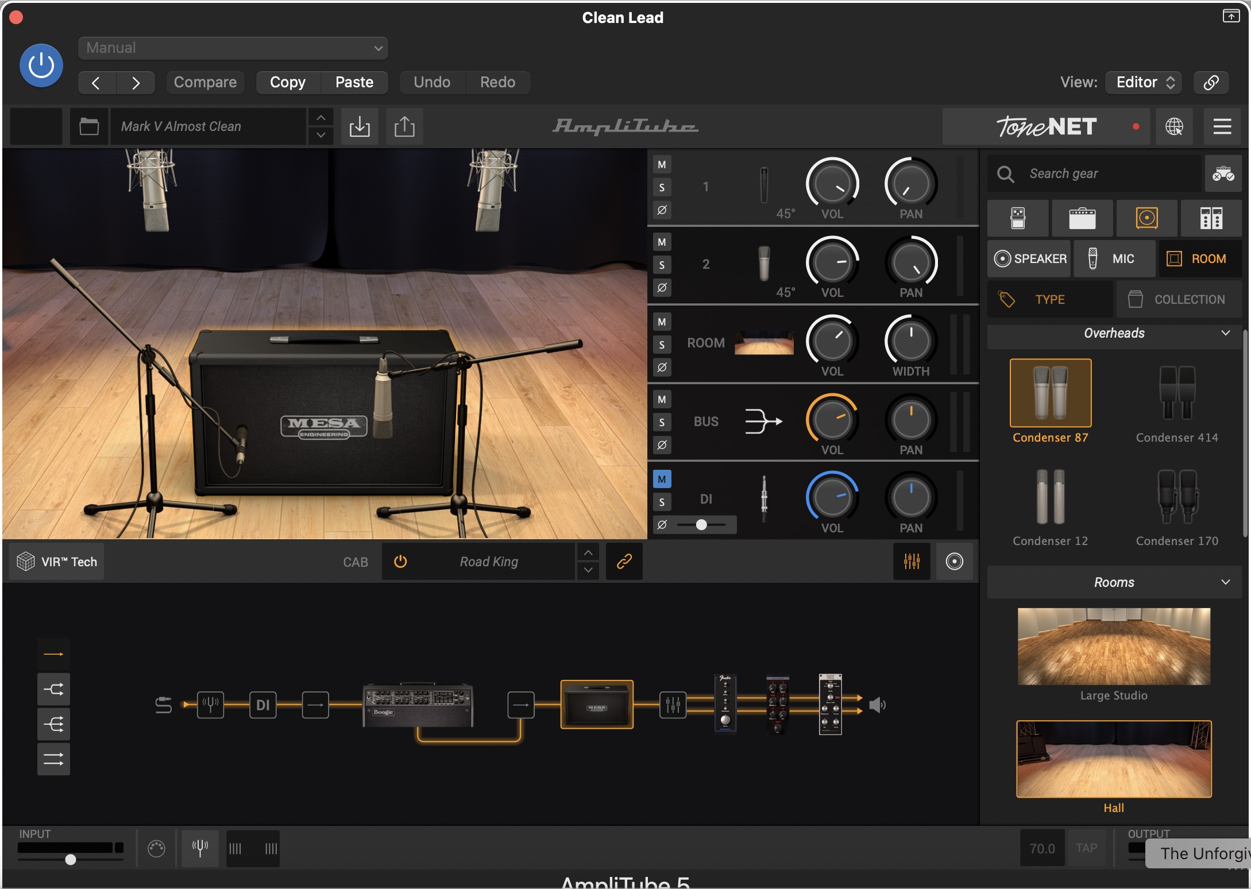This screenshot has height=889, width=1251.
Task: Solo mic channel 1
Action: 662,187
